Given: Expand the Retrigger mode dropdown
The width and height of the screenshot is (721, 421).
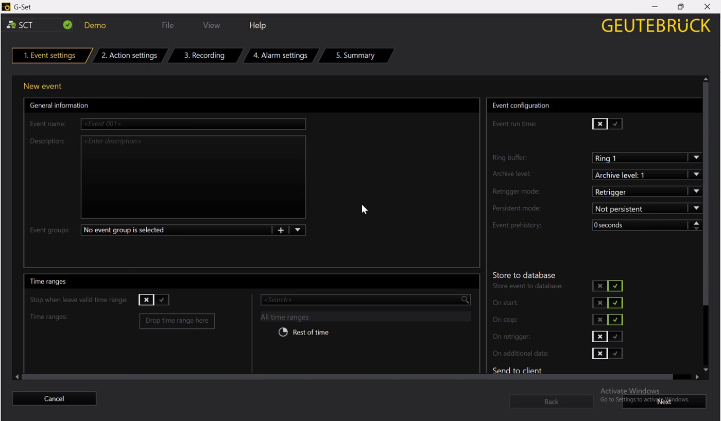Looking at the screenshot, I should 696,191.
